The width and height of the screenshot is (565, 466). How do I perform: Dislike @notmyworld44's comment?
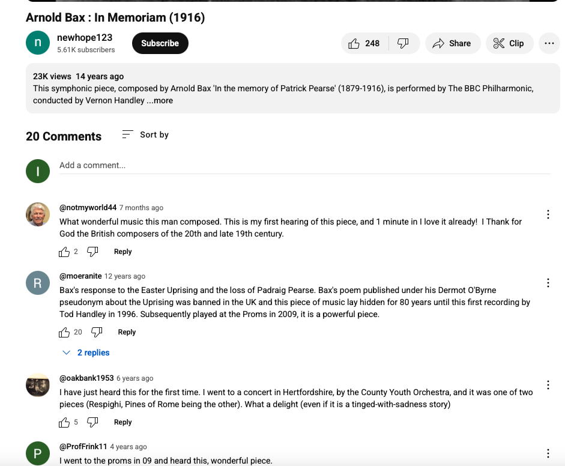pos(92,252)
